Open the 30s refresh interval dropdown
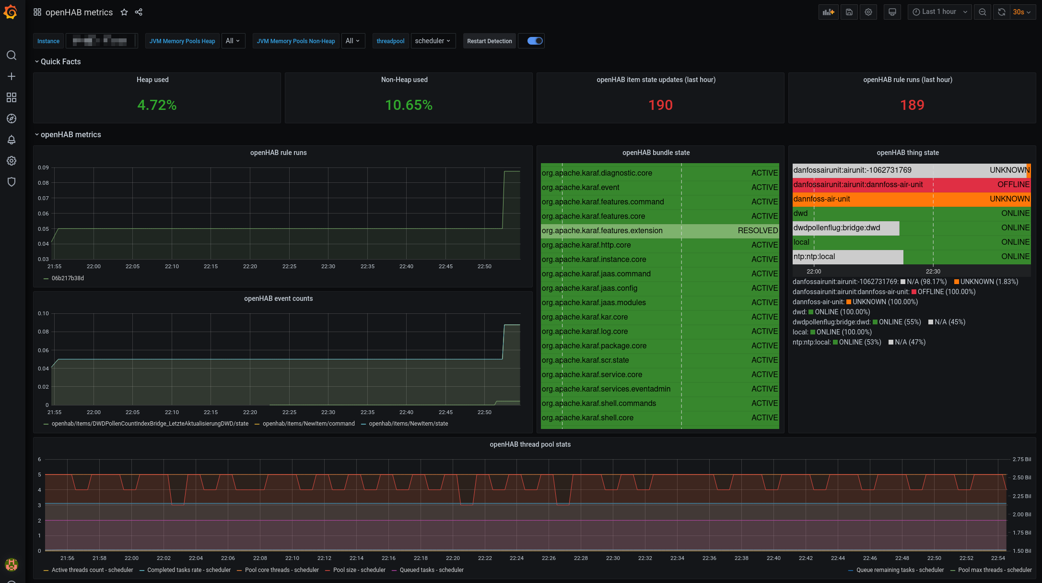The height and width of the screenshot is (583, 1042). (x=1022, y=12)
